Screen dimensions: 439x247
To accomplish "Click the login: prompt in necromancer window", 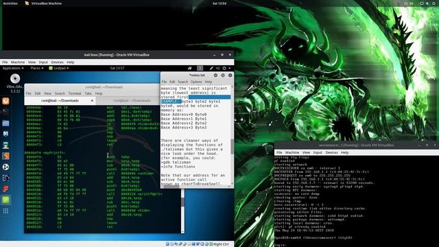I will pyautogui.click(x=281, y=245).
